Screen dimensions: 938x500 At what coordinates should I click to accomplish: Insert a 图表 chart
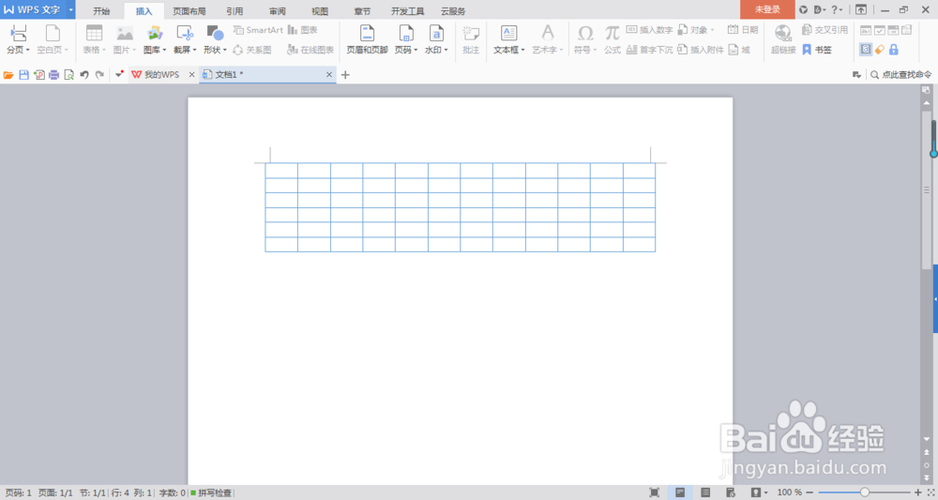(x=302, y=30)
